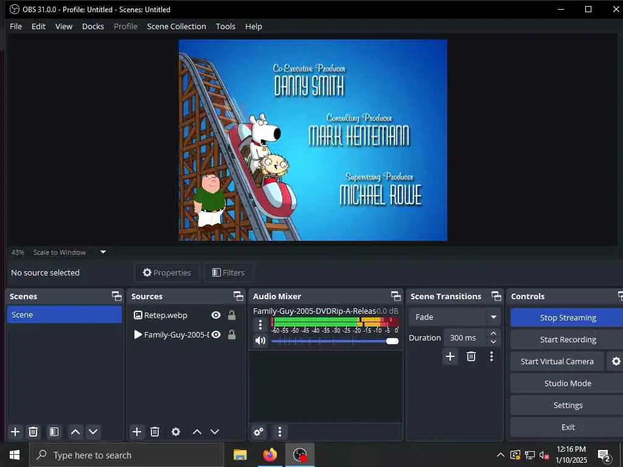The width and height of the screenshot is (623, 467).
Task: Open the notification center icon
Action: 604,456
